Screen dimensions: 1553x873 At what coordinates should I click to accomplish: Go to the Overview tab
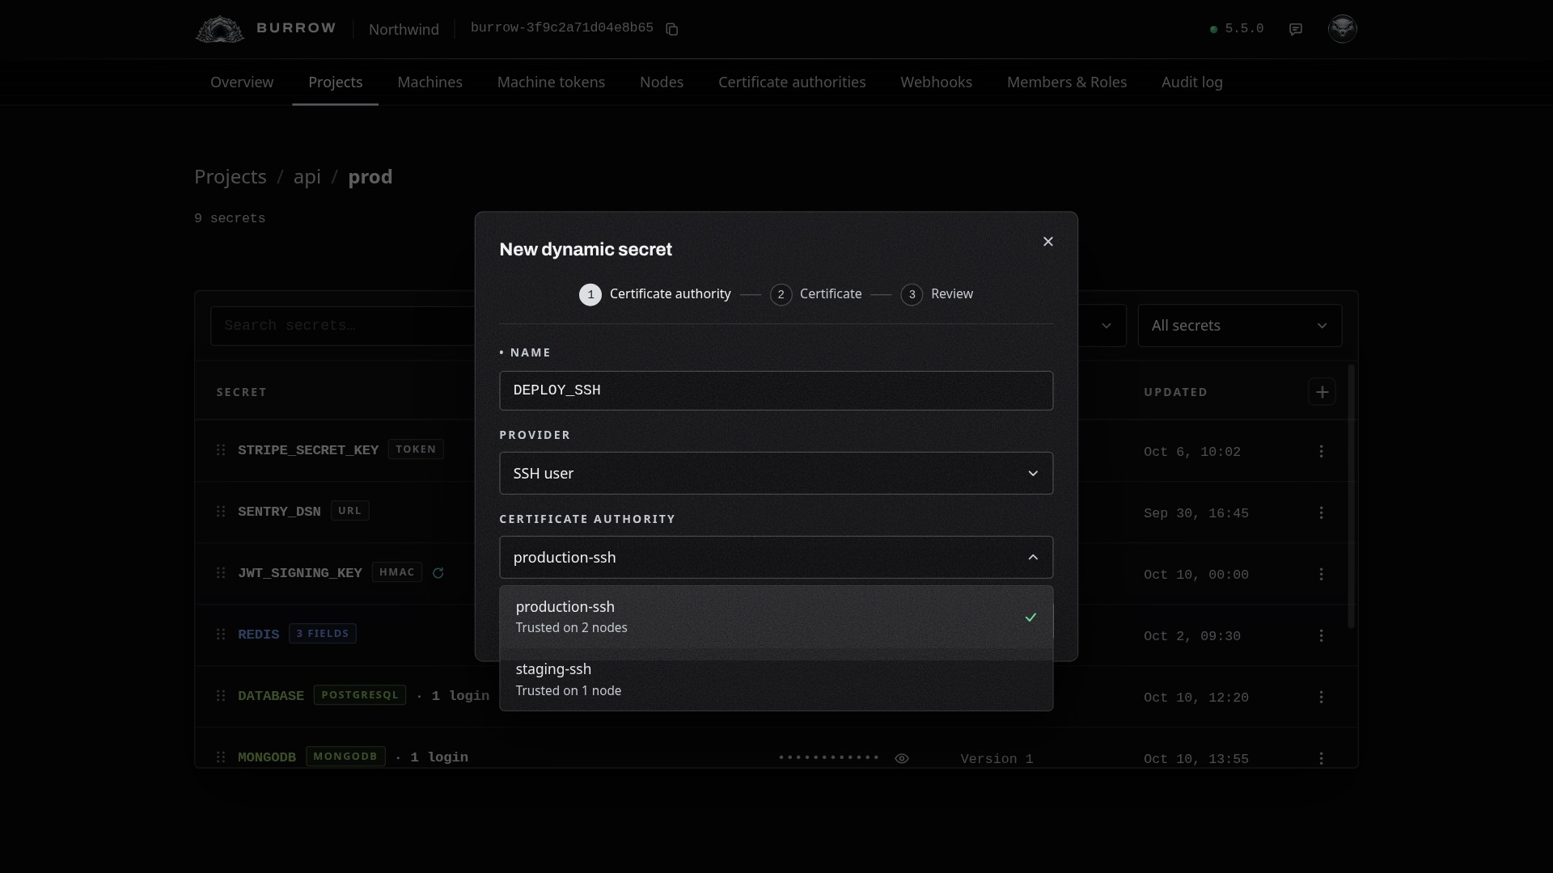pos(242,82)
